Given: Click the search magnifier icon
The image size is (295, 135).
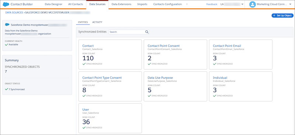Looking at the screenshot, I should point(147,32).
